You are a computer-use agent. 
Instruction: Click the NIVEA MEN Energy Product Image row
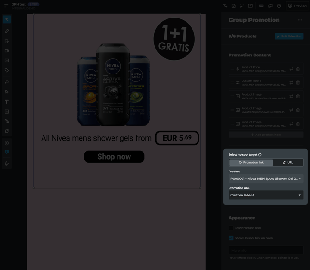(266, 124)
